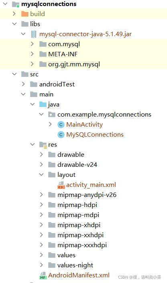
Task: Click the mipmap-hdpi folder icon
Action: 52,205
